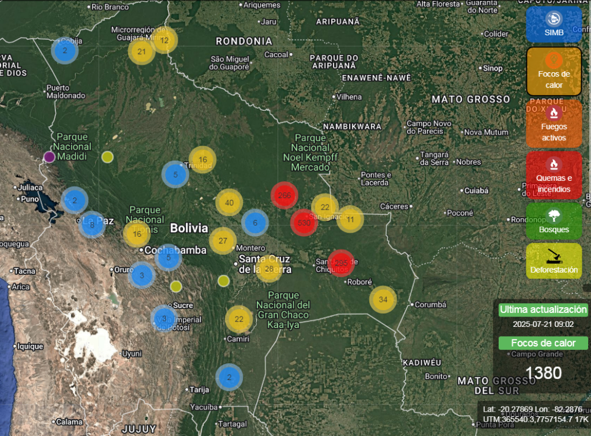Click the RONDONIA region label

pos(244,41)
